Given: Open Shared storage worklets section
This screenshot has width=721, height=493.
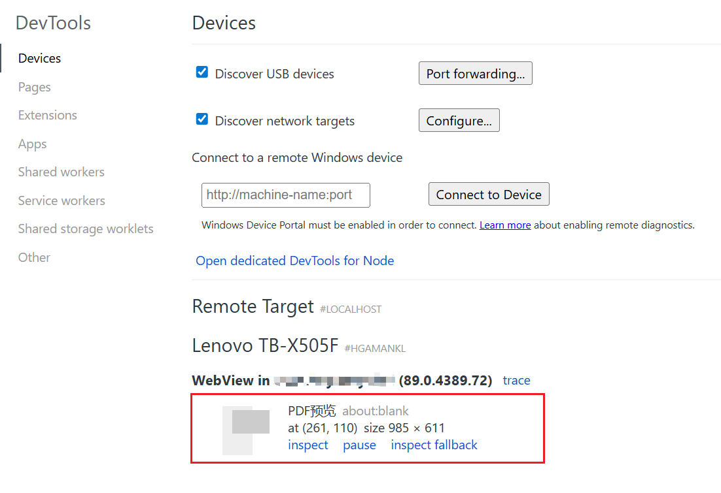Looking at the screenshot, I should 86,229.
